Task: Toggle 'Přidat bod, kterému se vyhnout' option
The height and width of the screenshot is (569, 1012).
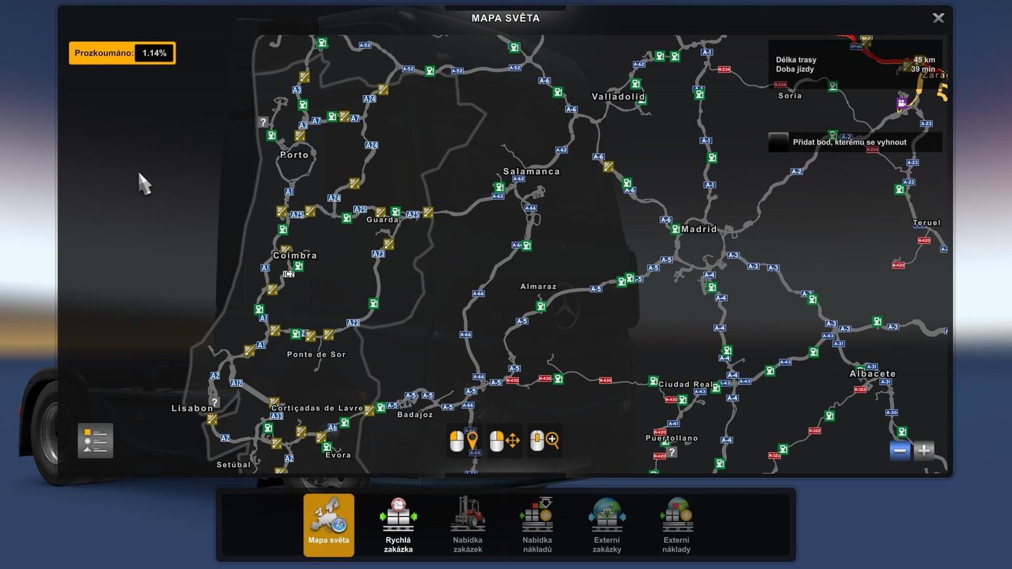Action: [779, 142]
